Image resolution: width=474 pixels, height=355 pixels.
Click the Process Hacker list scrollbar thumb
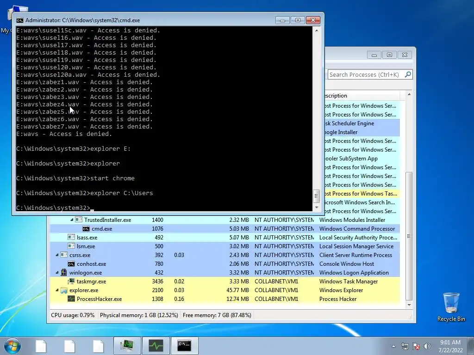(409, 236)
